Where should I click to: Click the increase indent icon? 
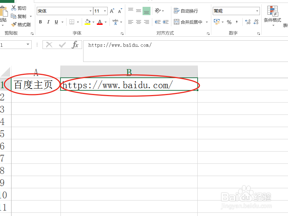[166, 22]
